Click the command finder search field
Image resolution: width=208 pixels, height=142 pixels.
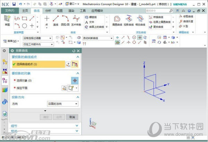[158, 11]
